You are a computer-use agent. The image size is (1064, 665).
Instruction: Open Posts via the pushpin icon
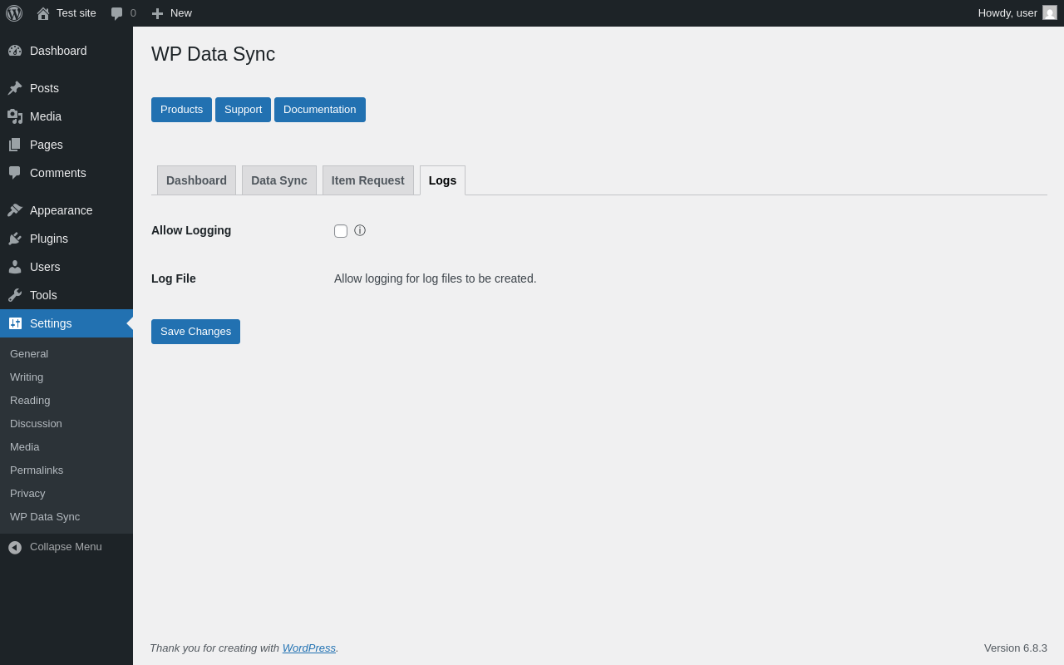click(15, 88)
